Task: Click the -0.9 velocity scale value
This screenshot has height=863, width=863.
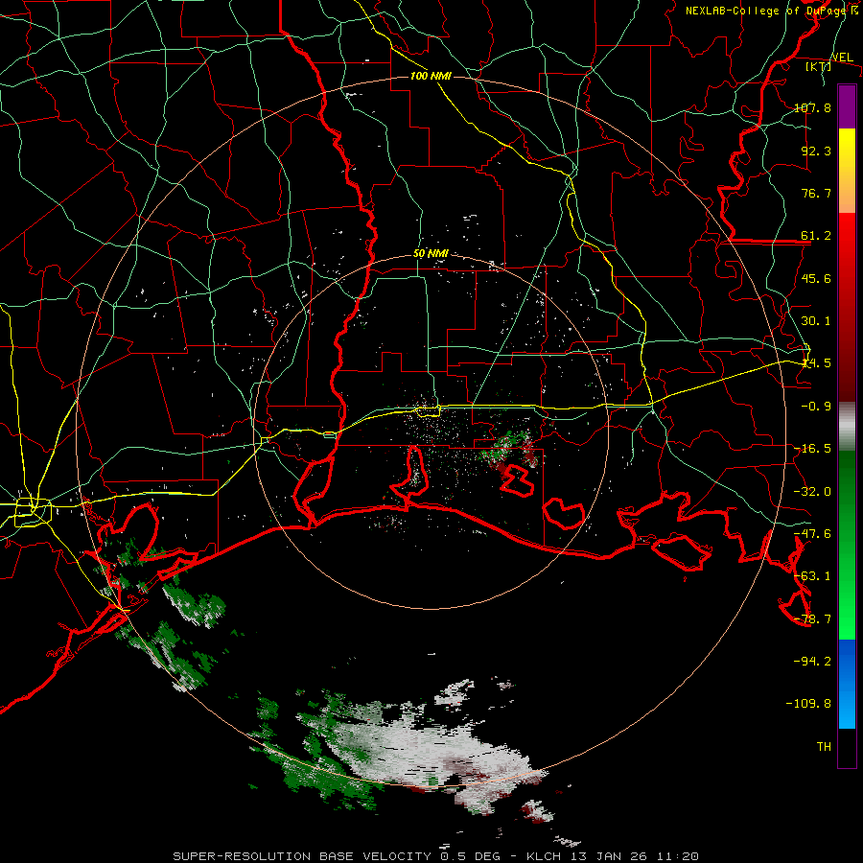Action: coord(816,406)
